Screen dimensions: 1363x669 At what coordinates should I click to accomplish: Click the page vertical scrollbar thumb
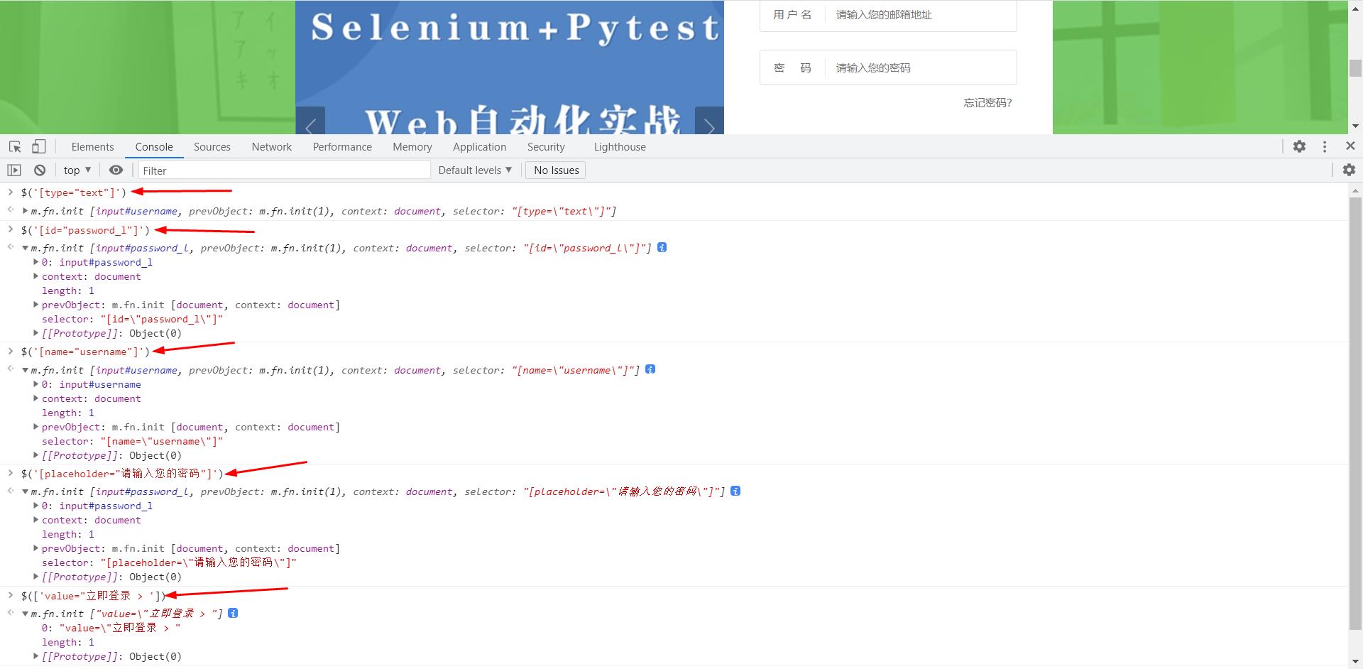point(1355,68)
